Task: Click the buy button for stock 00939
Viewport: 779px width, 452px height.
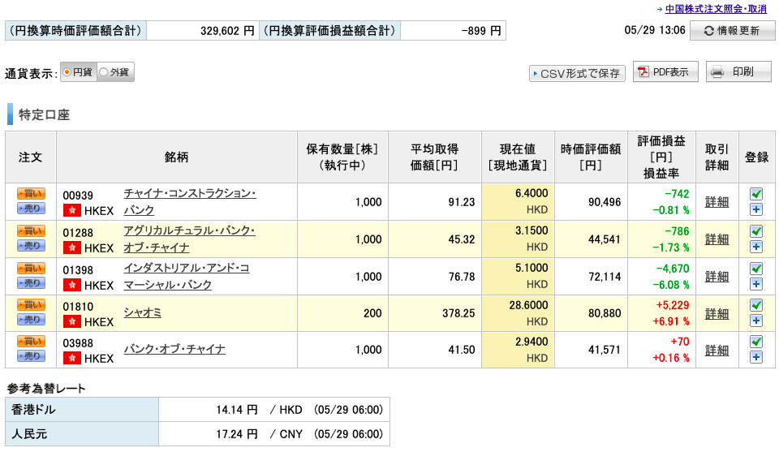Action: [x=31, y=193]
